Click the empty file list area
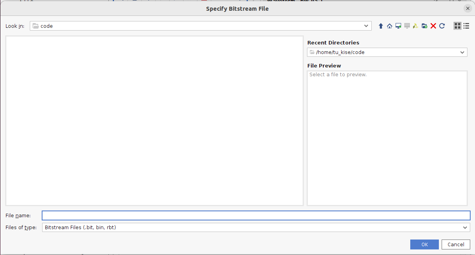This screenshot has height=255, width=475. 154,121
